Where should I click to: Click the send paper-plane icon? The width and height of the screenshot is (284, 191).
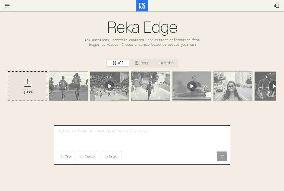(x=222, y=156)
